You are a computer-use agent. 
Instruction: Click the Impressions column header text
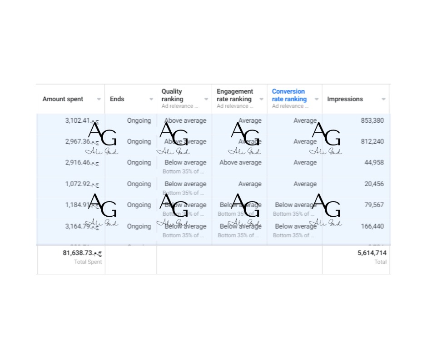point(345,99)
